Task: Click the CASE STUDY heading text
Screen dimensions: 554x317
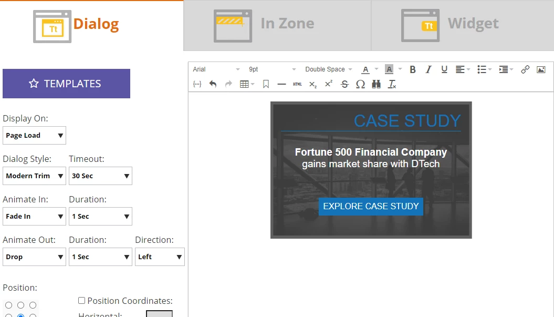Action: tap(407, 121)
